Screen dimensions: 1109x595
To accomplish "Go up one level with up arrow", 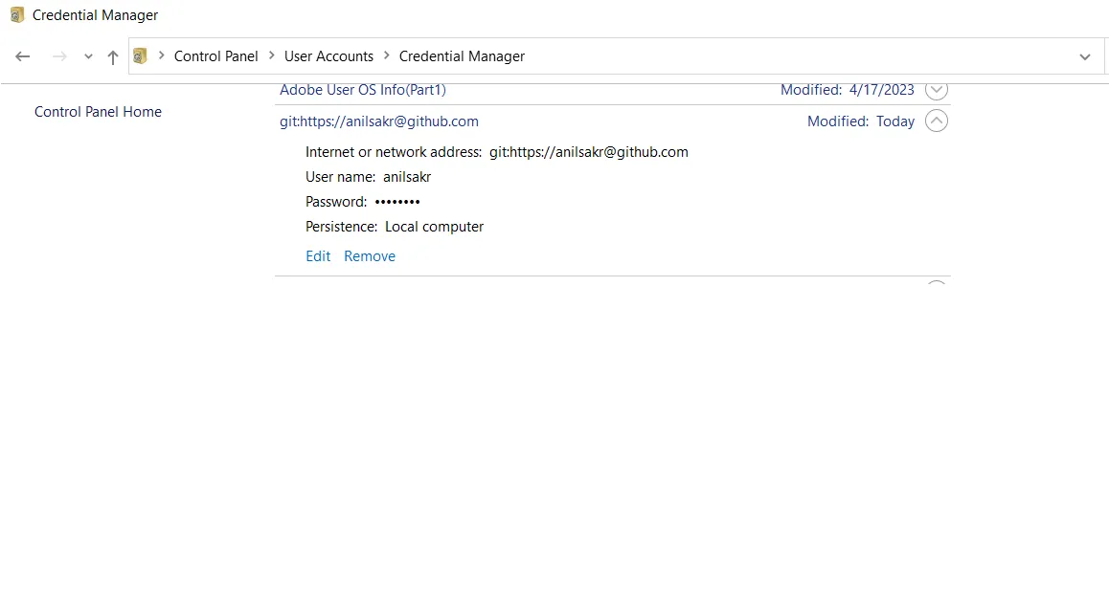I will point(112,57).
